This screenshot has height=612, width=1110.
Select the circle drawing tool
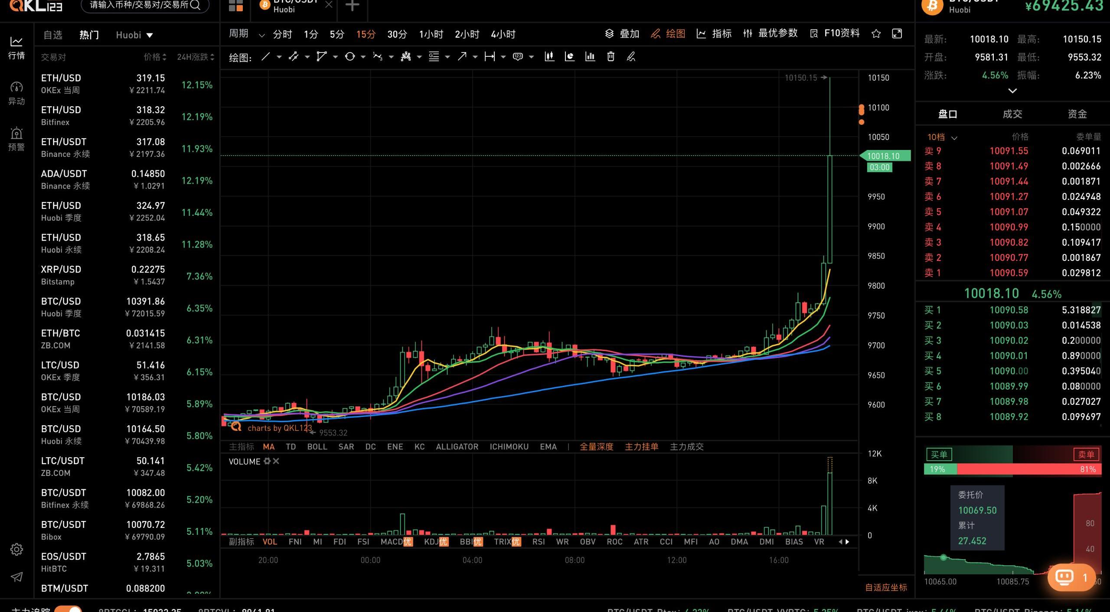pos(349,57)
